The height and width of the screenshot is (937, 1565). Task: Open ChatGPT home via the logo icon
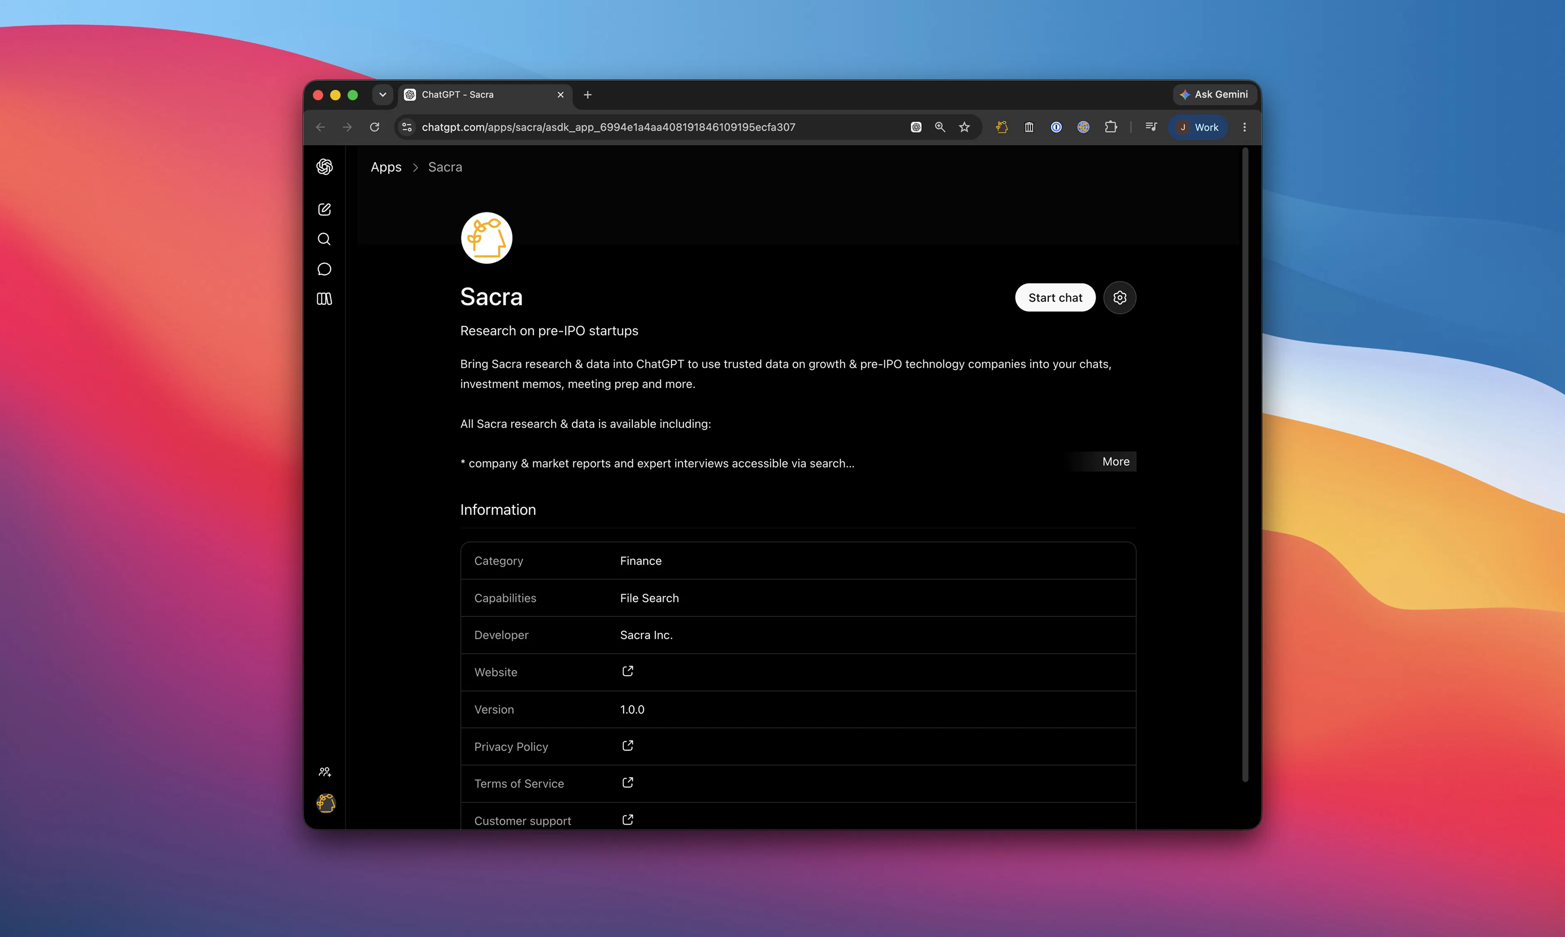(x=324, y=167)
